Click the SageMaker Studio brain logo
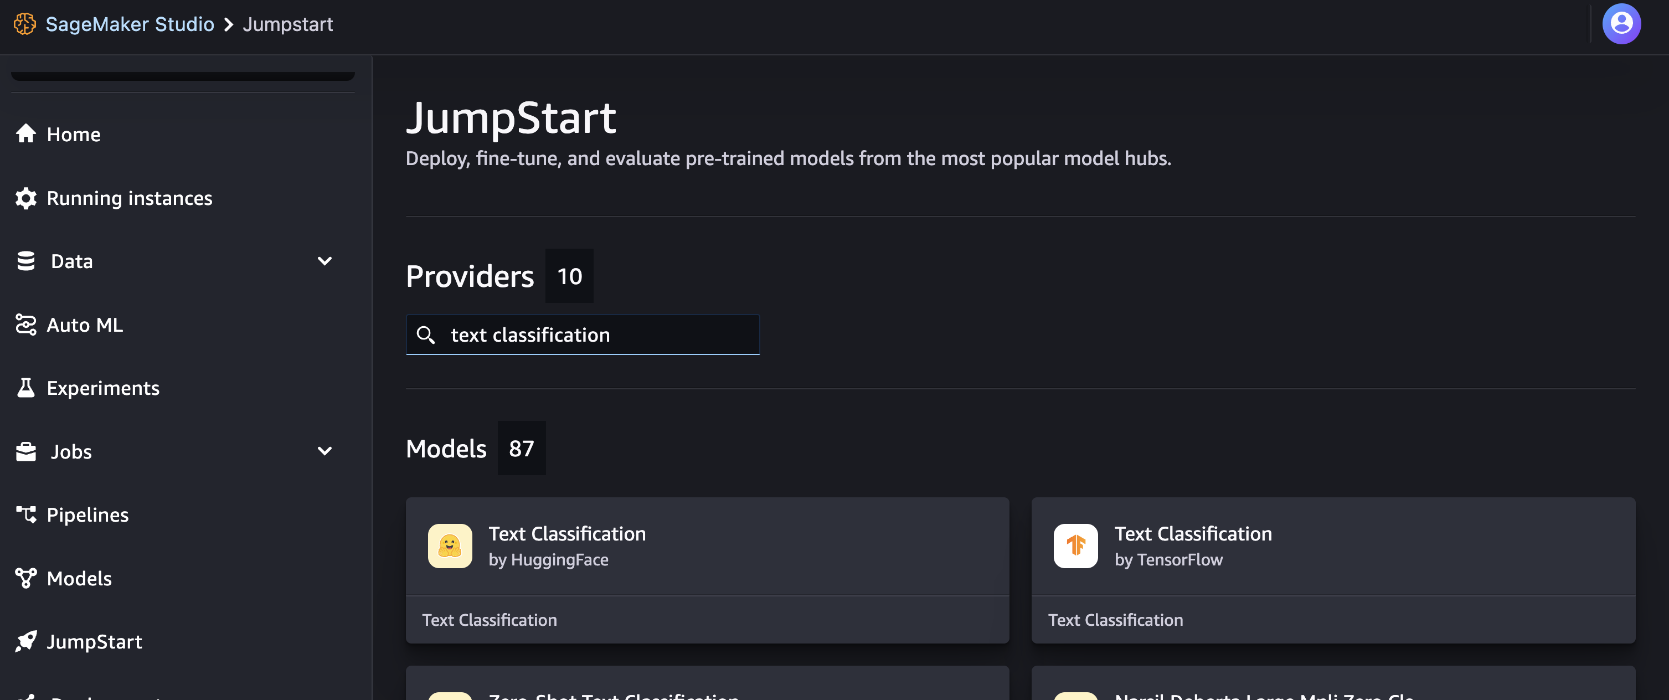Image resolution: width=1669 pixels, height=700 pixels. click(x=24, y=24)
